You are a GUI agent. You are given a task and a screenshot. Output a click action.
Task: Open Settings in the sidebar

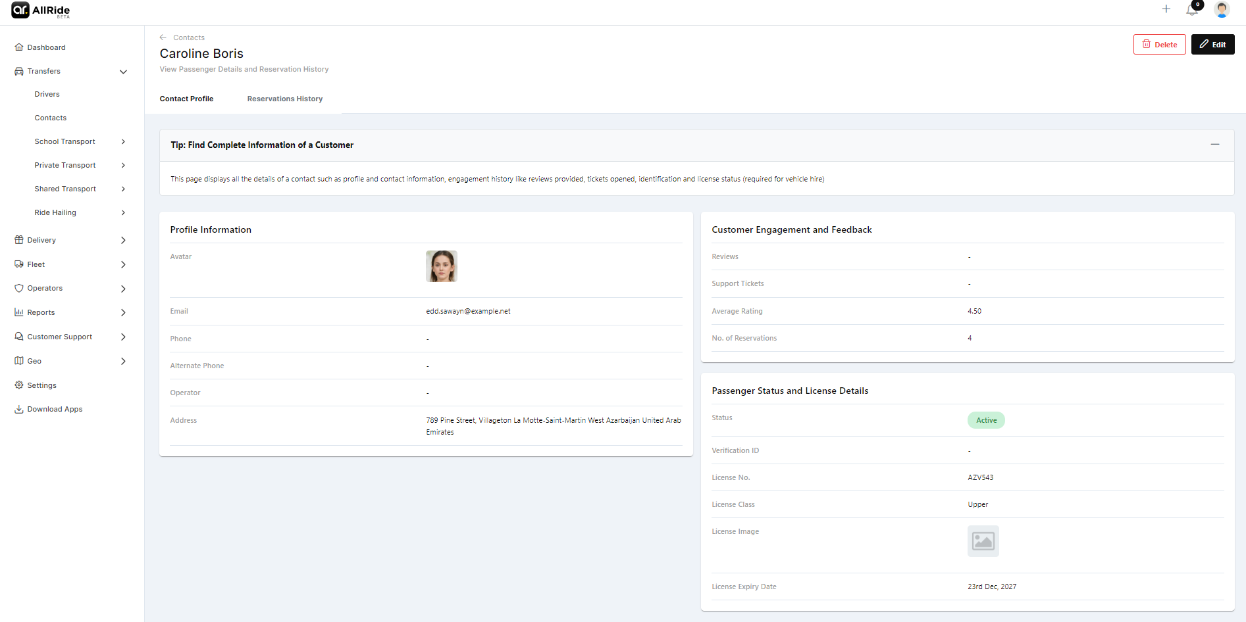tap(41, 385)
